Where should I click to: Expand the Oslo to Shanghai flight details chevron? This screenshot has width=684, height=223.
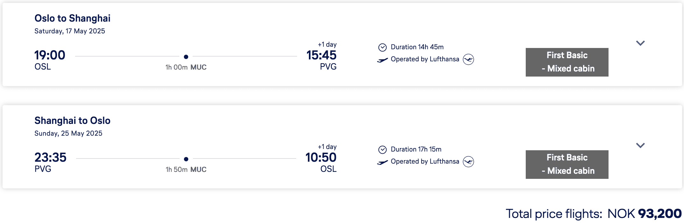tap(640, 43)
